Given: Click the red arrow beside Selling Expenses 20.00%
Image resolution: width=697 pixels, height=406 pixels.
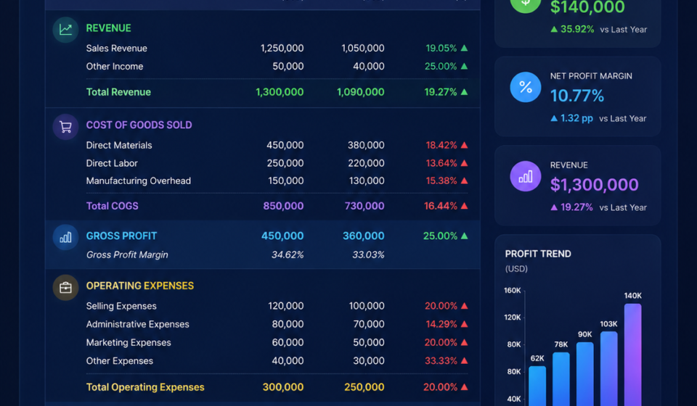Looking at the screenshot, I should pos(464,306).
